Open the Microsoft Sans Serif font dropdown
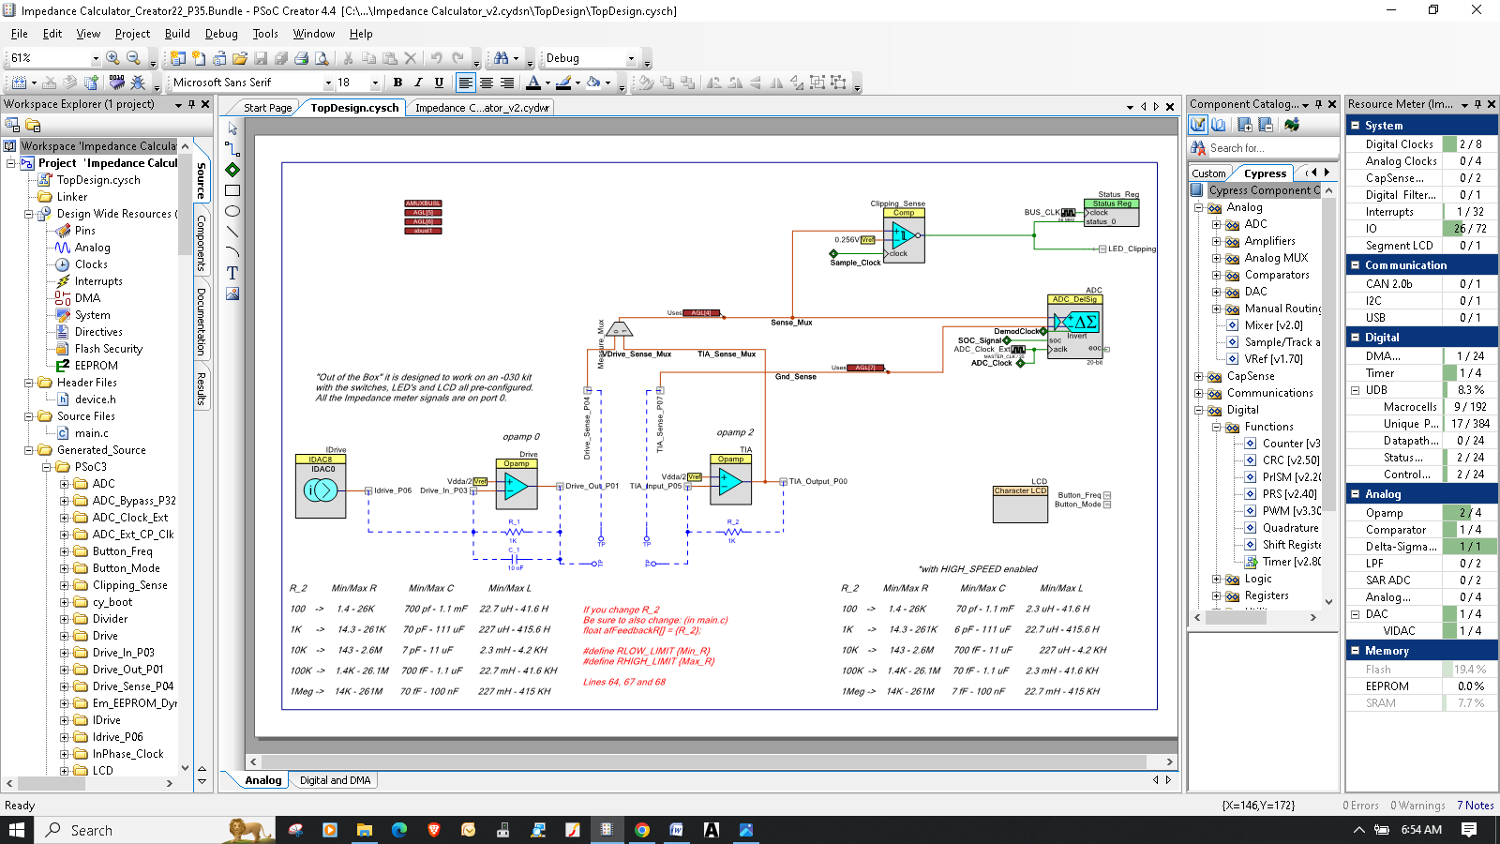This screenshot has height=844, width=1500. pyautogui.click(x=328, y=83)
